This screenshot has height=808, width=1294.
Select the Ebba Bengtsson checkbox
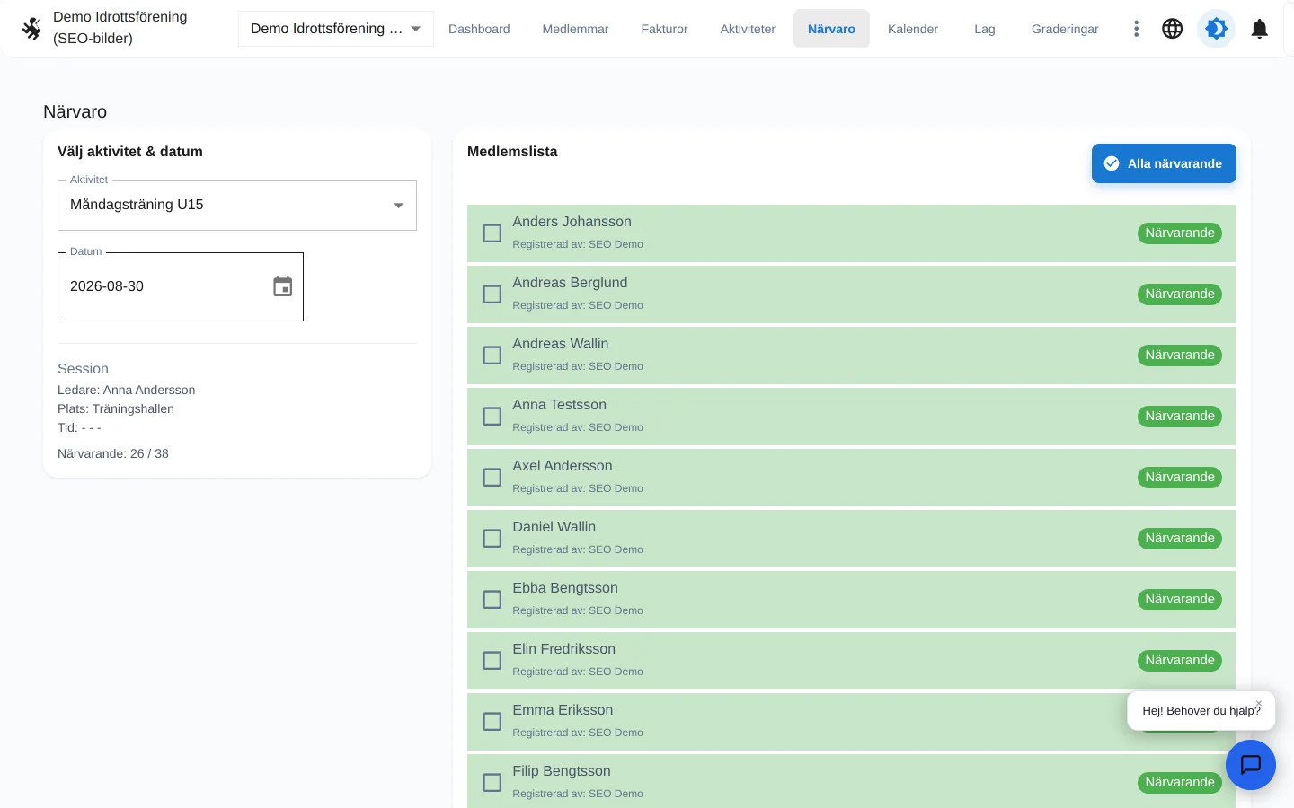pos(492,600)
